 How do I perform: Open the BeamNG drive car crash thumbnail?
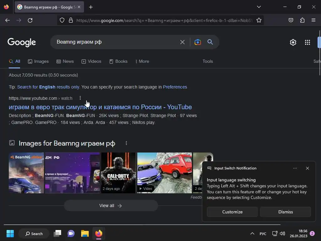pyautogui.click(x=26, y=173)
